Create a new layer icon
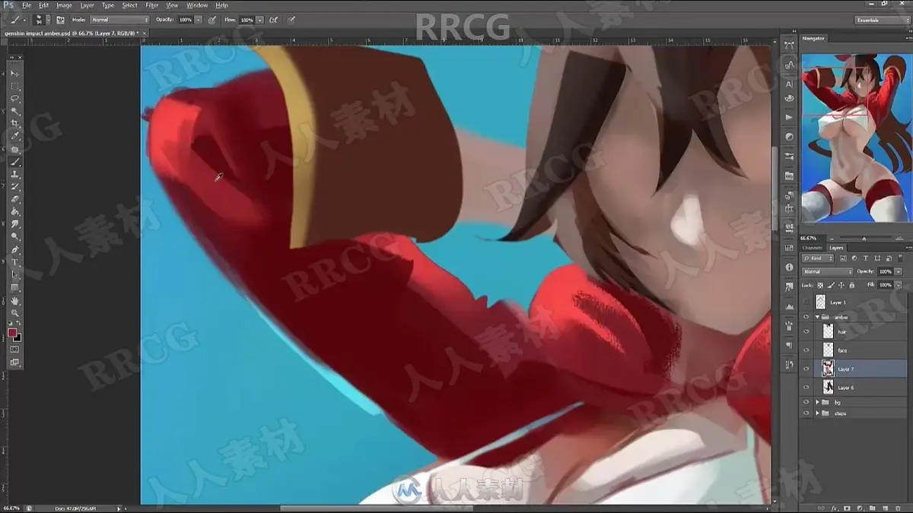This screenshot has width=913, height=513. point(885,507)
